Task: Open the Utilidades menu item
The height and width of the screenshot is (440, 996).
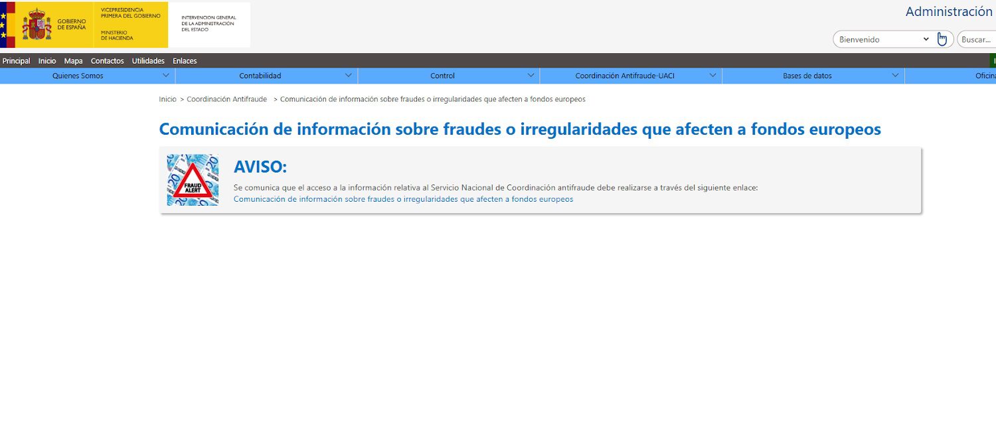Action: coord(148,60)
